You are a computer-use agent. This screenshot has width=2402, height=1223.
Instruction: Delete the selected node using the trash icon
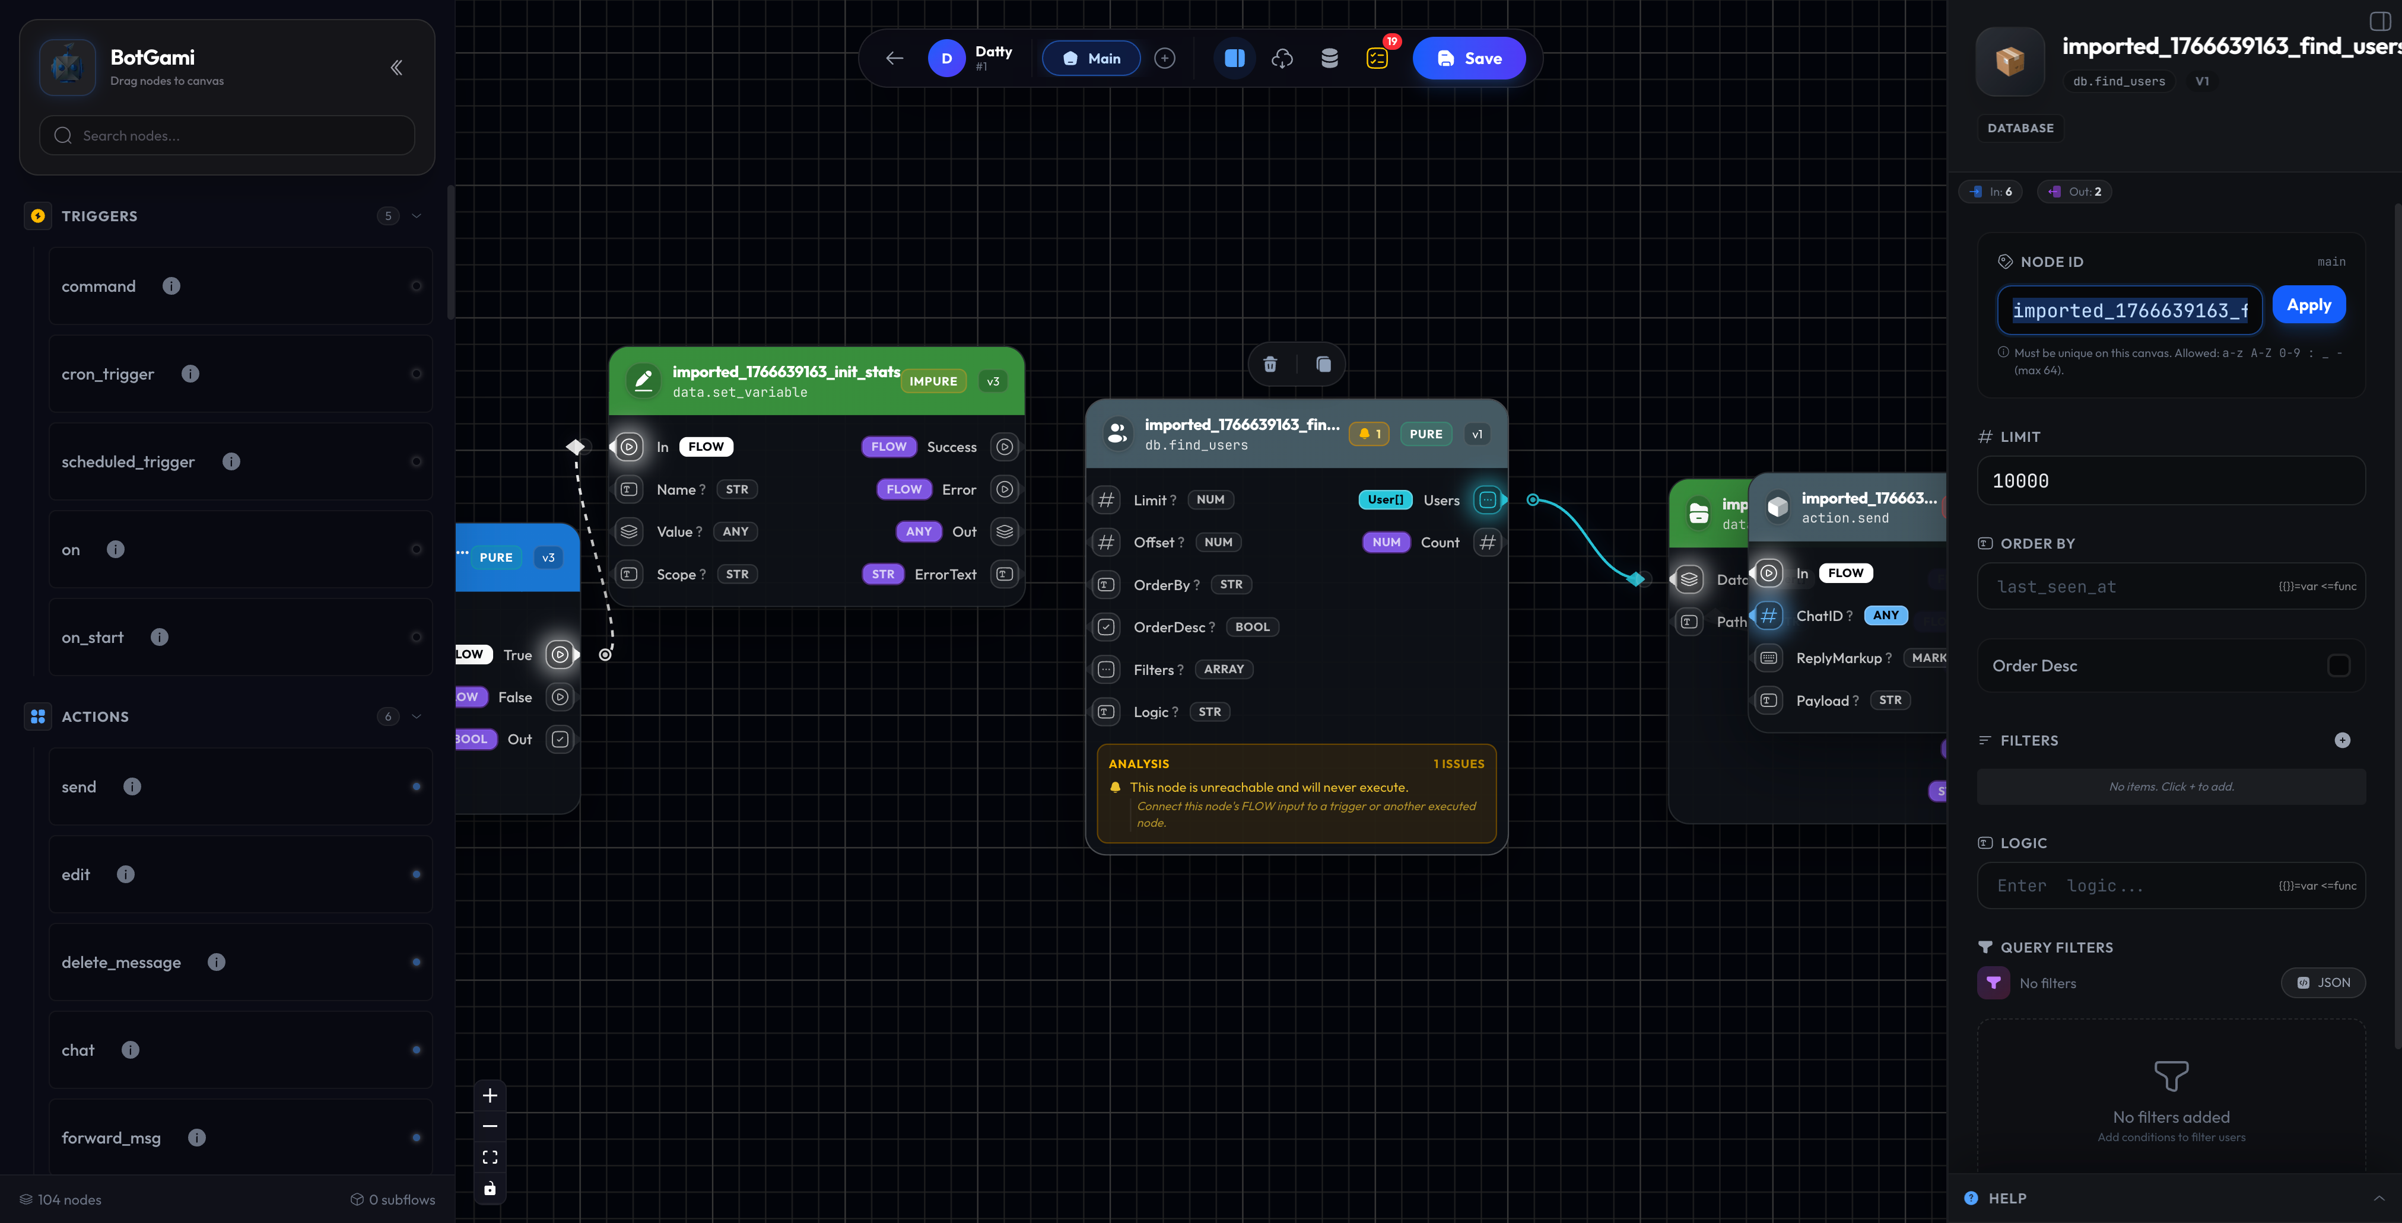tap(1270, 364)
